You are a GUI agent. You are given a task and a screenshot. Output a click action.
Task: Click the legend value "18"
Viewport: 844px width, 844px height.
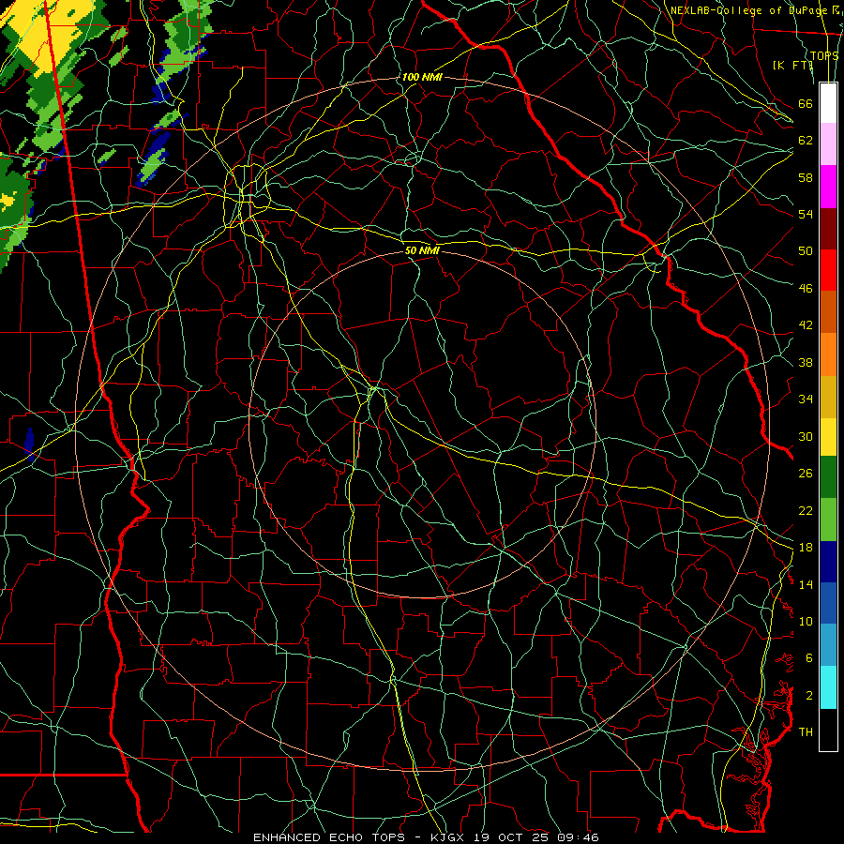(806, 548)
